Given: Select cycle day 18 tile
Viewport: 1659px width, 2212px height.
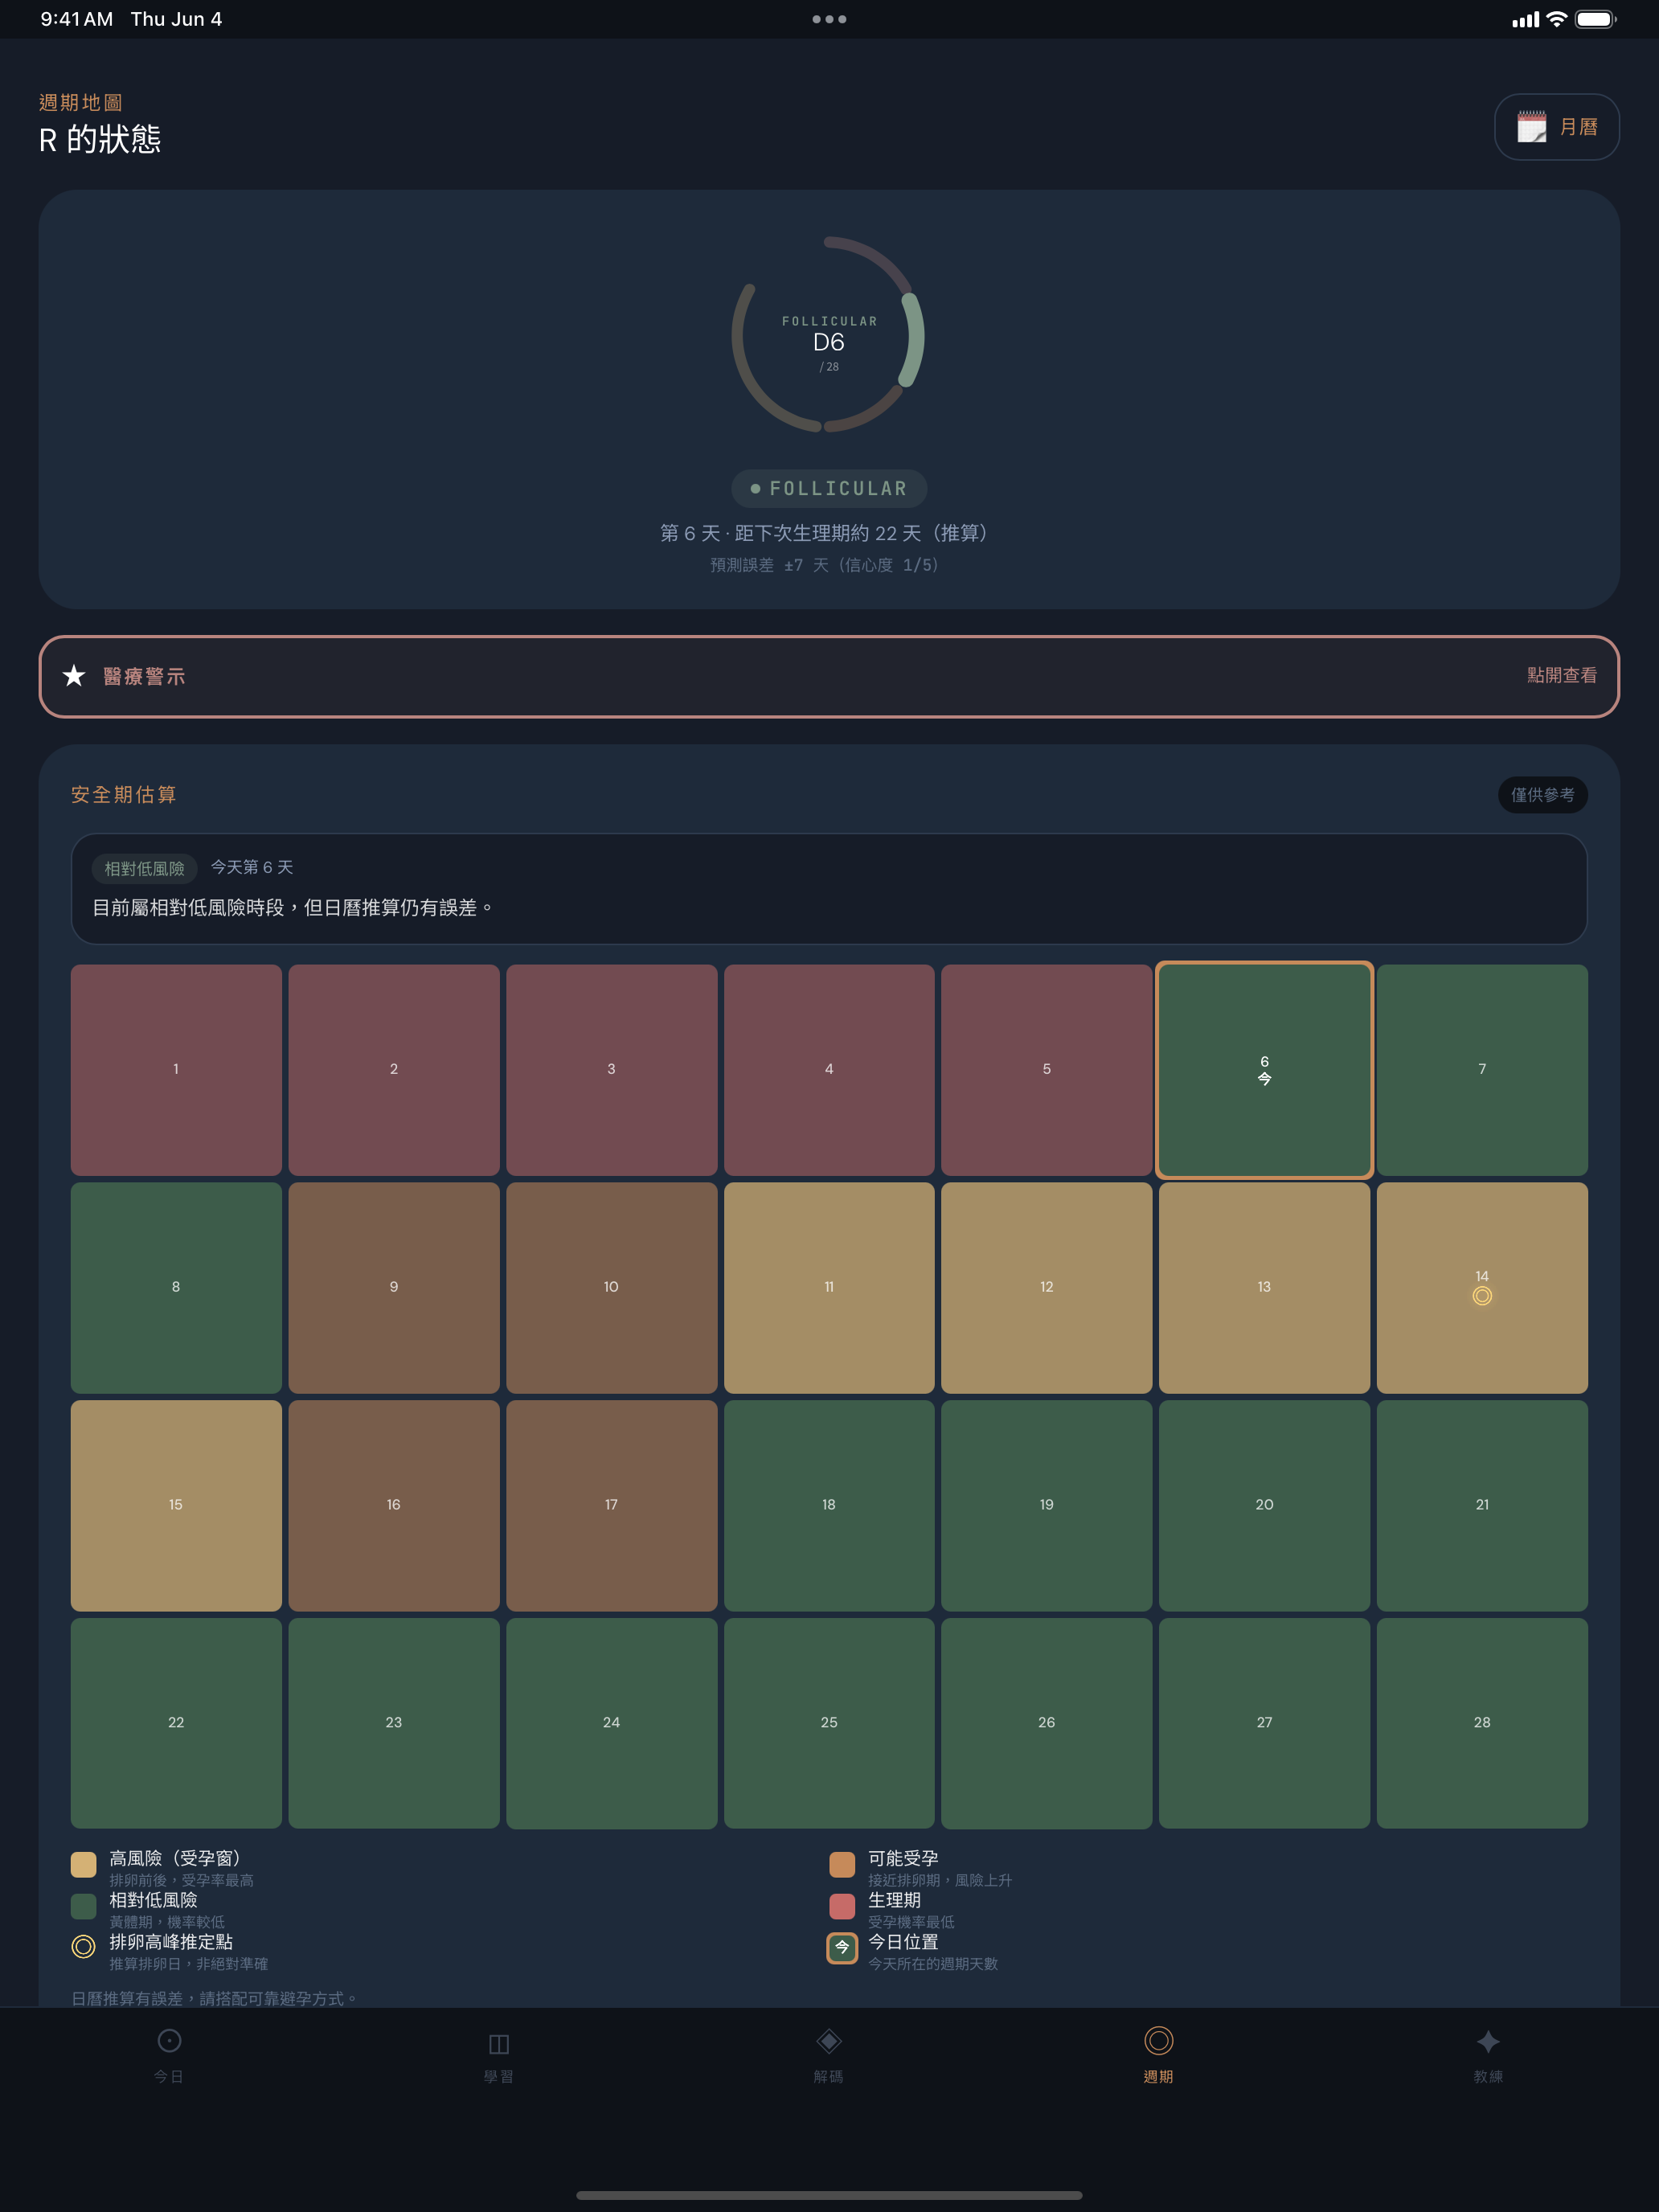Looking at the screenshot, I should [829, 1505].
